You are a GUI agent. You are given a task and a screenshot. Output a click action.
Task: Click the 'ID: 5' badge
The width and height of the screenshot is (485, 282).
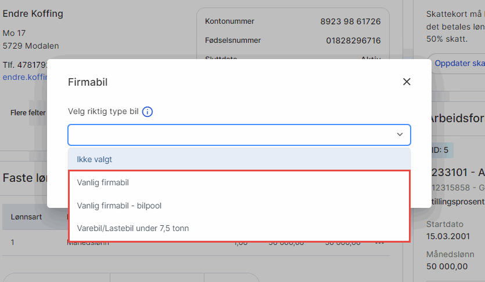pyautogui.click(x=440, y=150)
